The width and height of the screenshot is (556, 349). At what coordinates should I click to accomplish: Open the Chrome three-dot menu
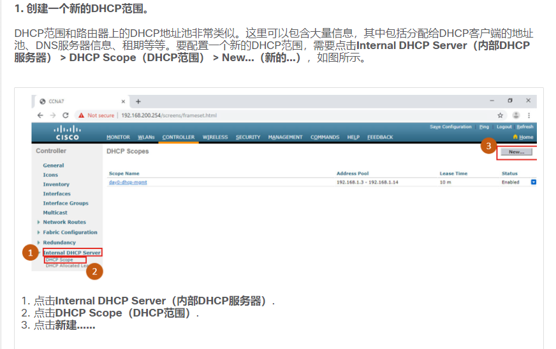(529, 115)
